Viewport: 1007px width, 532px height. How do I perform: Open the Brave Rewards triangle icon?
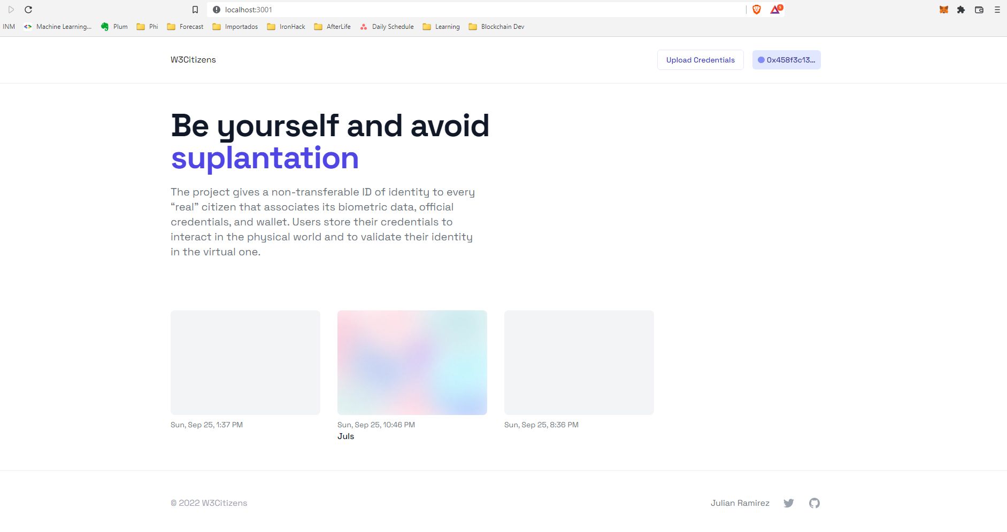pyautogui.click(x=775, y=10)
